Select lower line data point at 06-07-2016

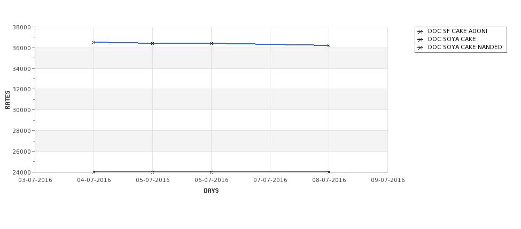(x=211, y=172)
